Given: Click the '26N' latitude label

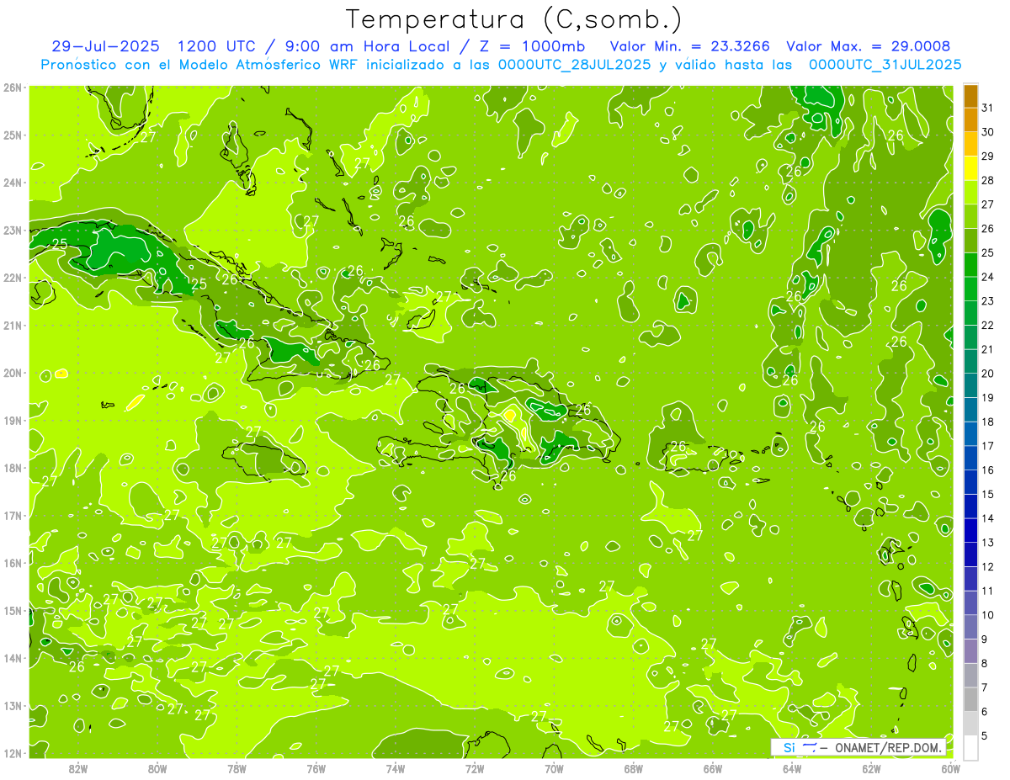Looking at the screenshot, I should [12, 88].
